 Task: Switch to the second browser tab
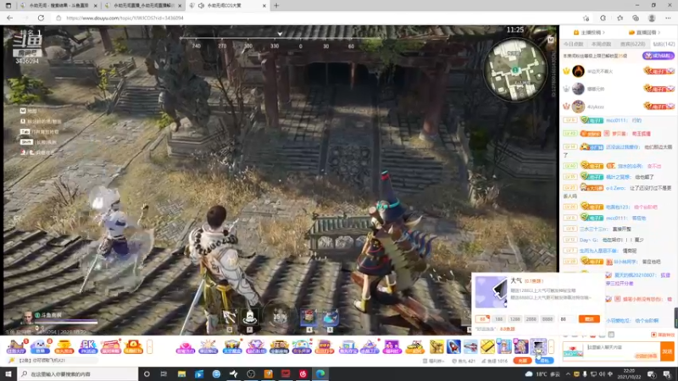click(143, 6)
